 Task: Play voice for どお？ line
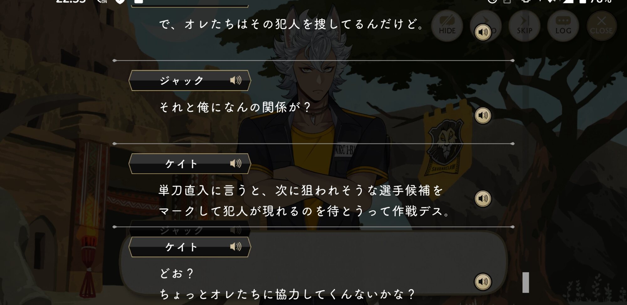(483, 281)
